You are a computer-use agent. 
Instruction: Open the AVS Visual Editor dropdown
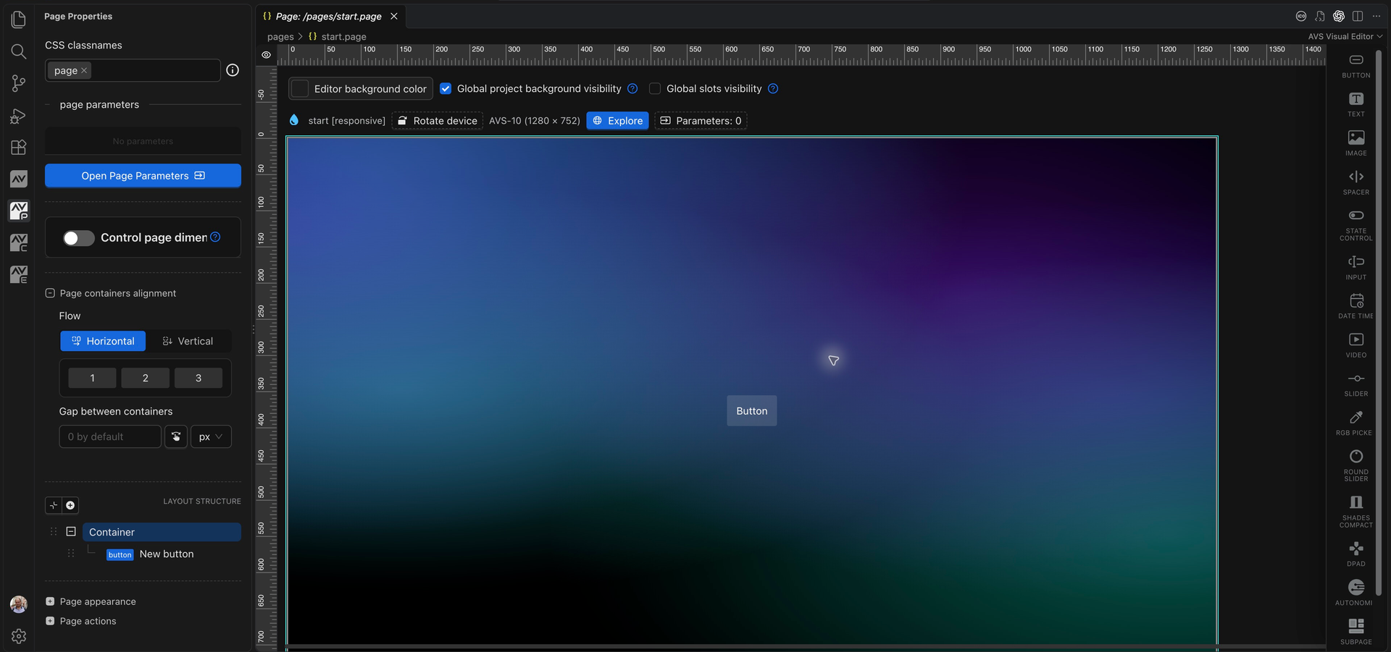pyautogui.click(x=1345, y=36)
